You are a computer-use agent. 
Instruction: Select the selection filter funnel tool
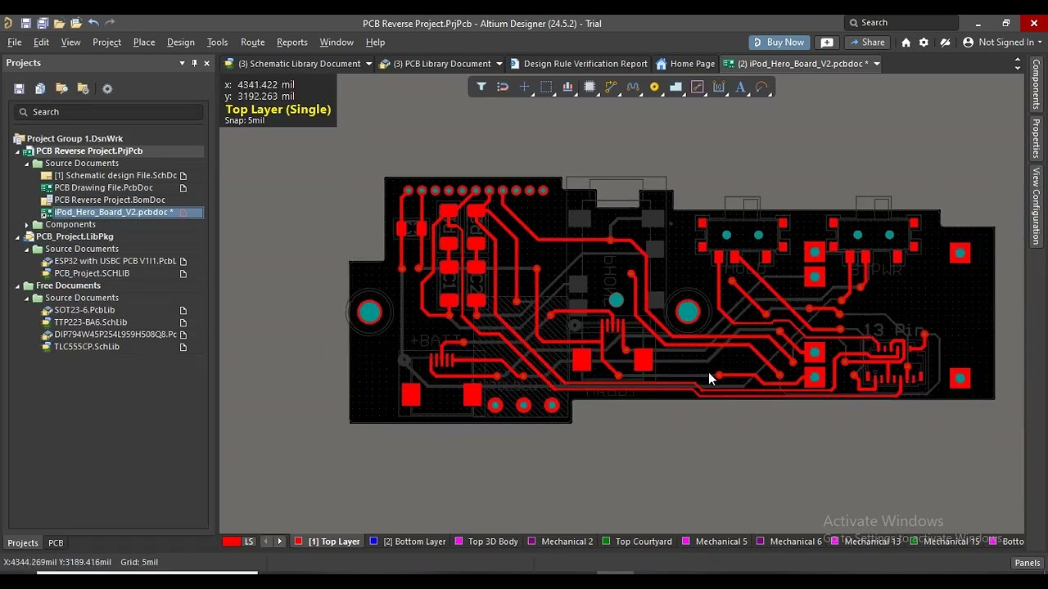[481, 87]
